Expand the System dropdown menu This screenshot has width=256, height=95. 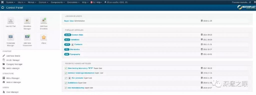pos(10,2)
